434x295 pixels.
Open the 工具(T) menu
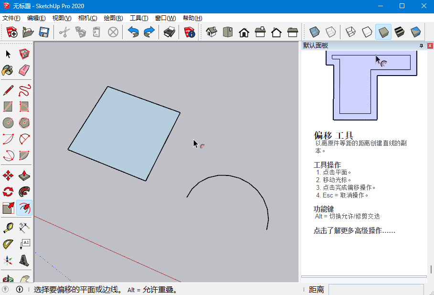(139, 18)
